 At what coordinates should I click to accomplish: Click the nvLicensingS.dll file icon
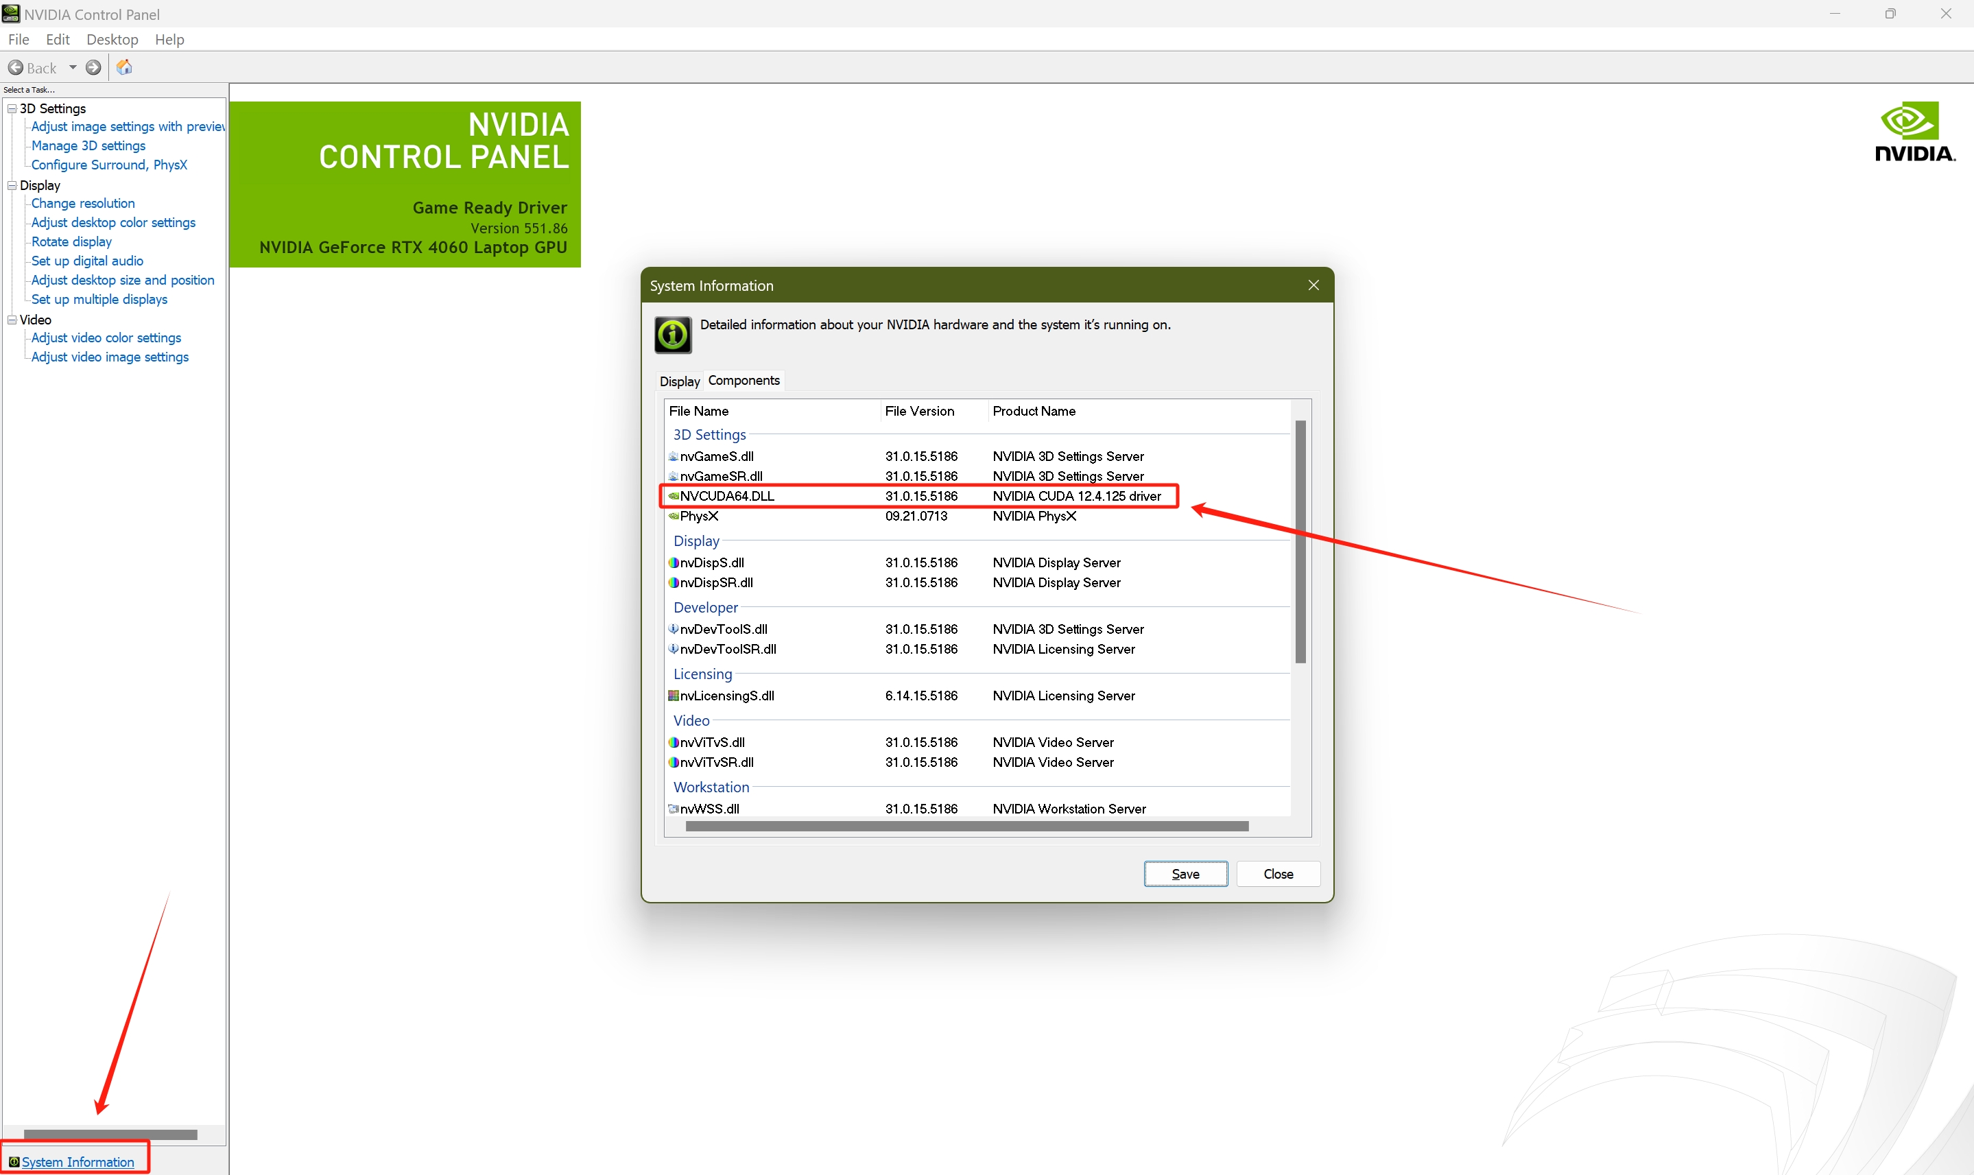pos(674,696)
